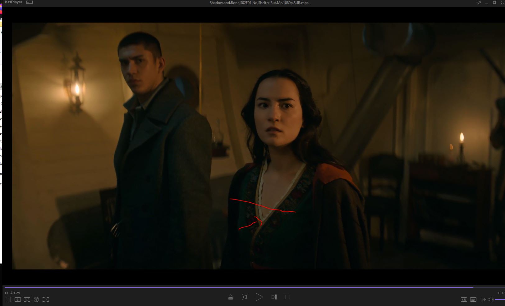Open audio equalizer waveform icon
The width and height of the screenshot is (505, 306).
(482, 299)
